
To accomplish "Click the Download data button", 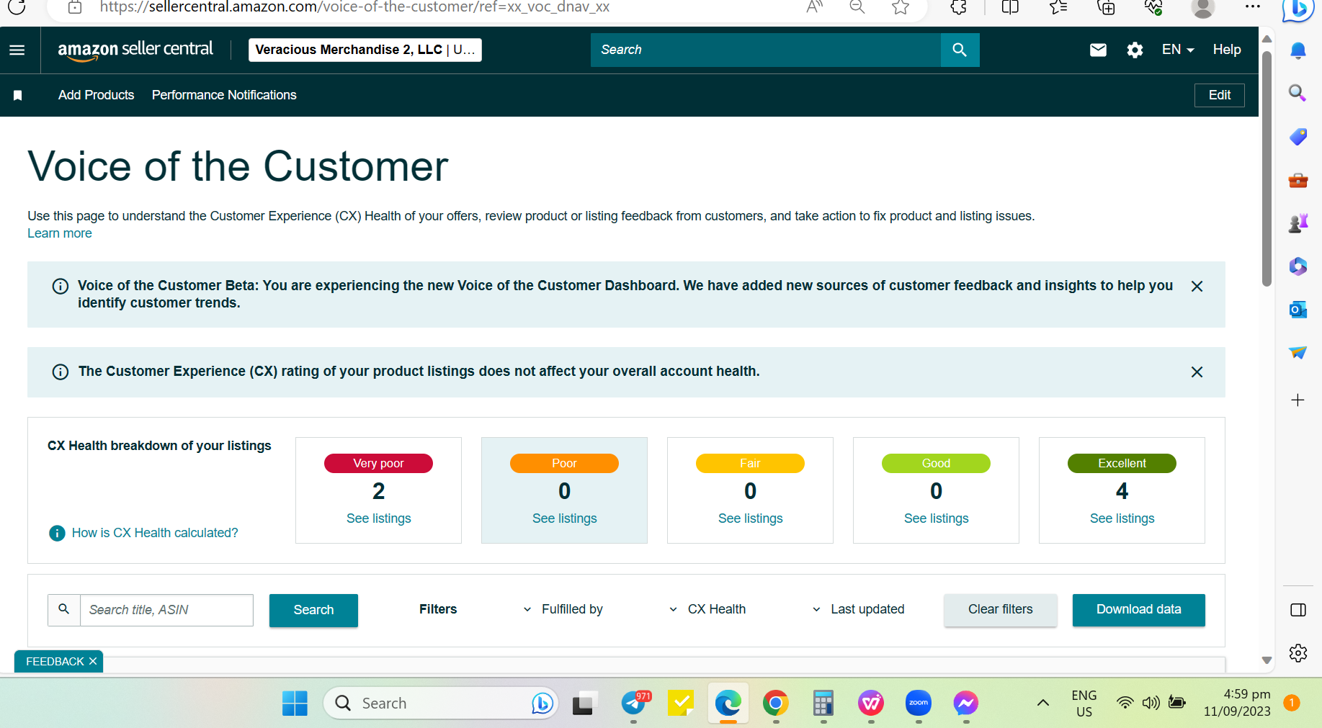I will point(1138,609).
